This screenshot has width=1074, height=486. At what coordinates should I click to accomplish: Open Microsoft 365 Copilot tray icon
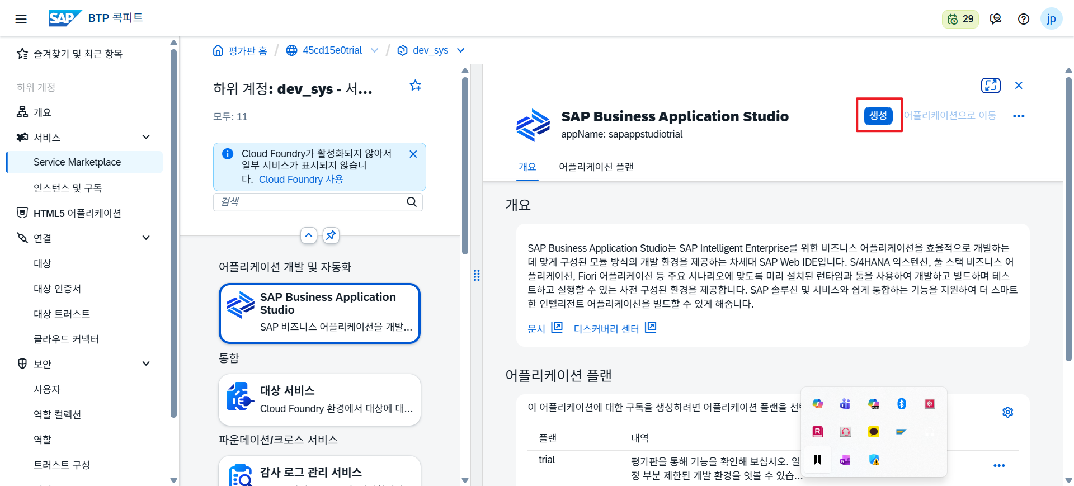click(x=874, y=404)
